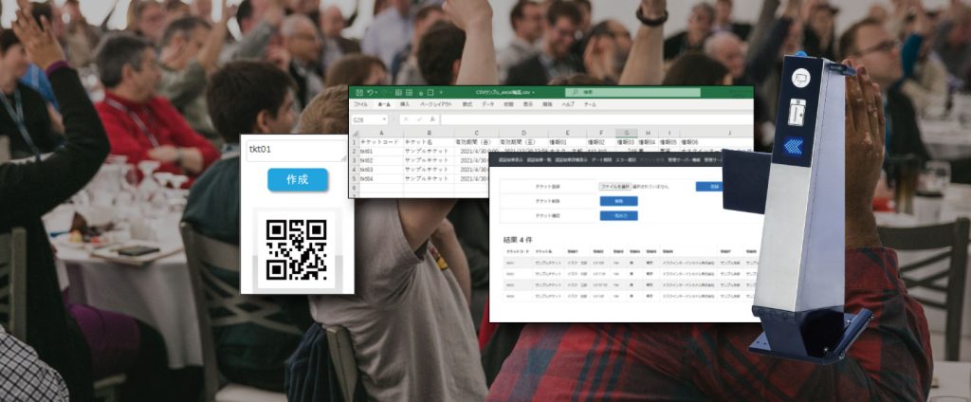This screenshot has width=971, height=402.
Task: Click cell A5 containing tkt04
Action: (381, 178)
